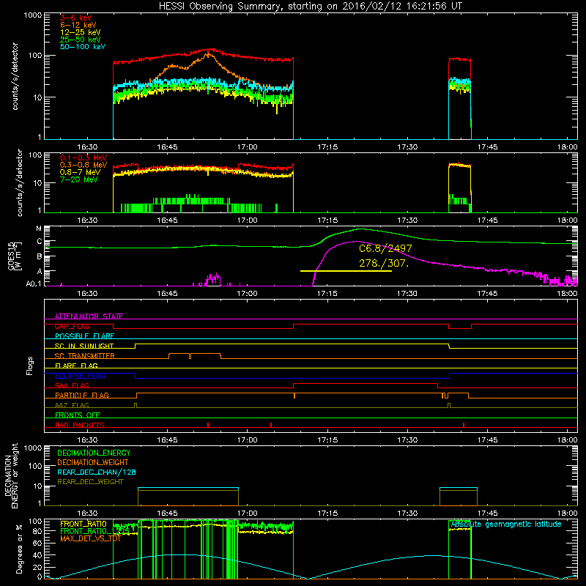Click the DECIMATION ENERGY or weight axis label
586x586 pixels.
(x=11, y=475)
